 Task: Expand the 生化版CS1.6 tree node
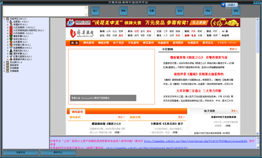4,62
